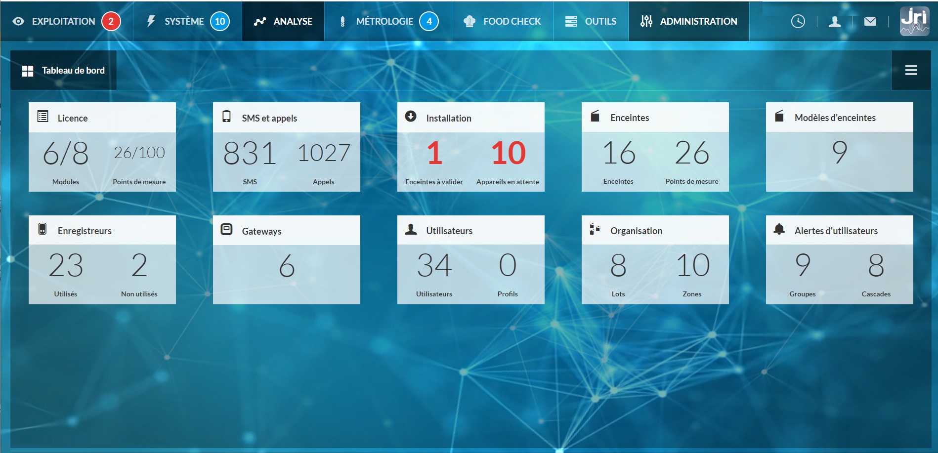Open the Administration menu
This screenshot has height=453, width=938.
(689, 21)
